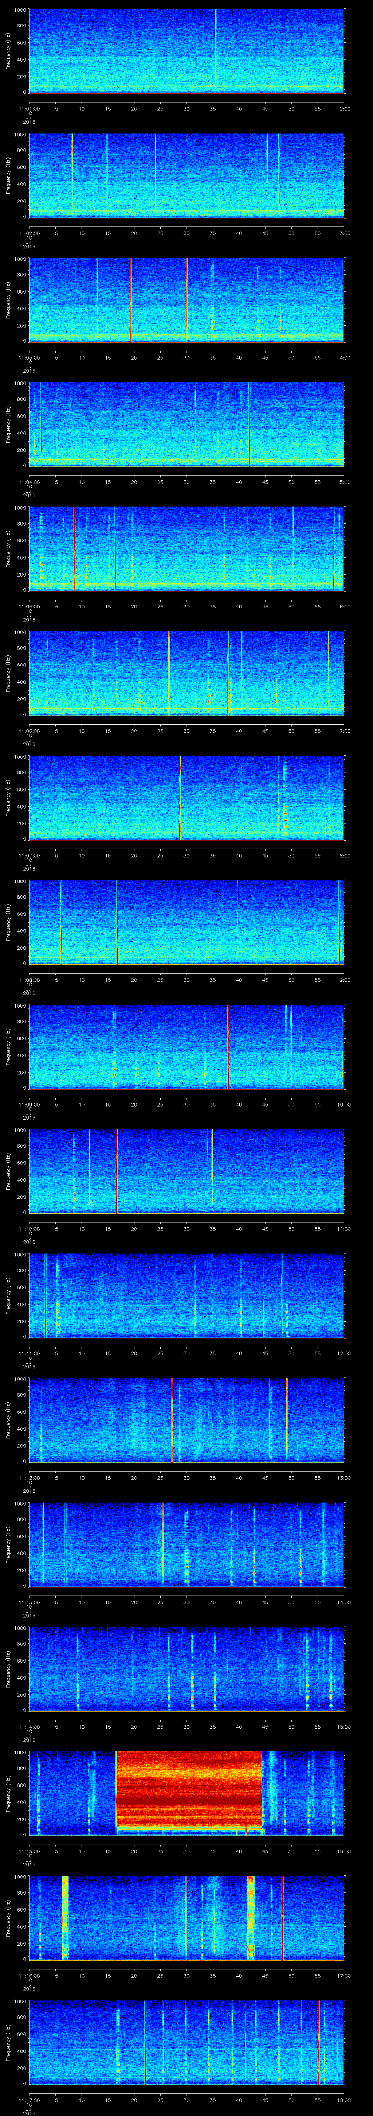Click the "11:10:00" start time label
The height and width of the screenshot is (2116, 373).
[29, 1228]
